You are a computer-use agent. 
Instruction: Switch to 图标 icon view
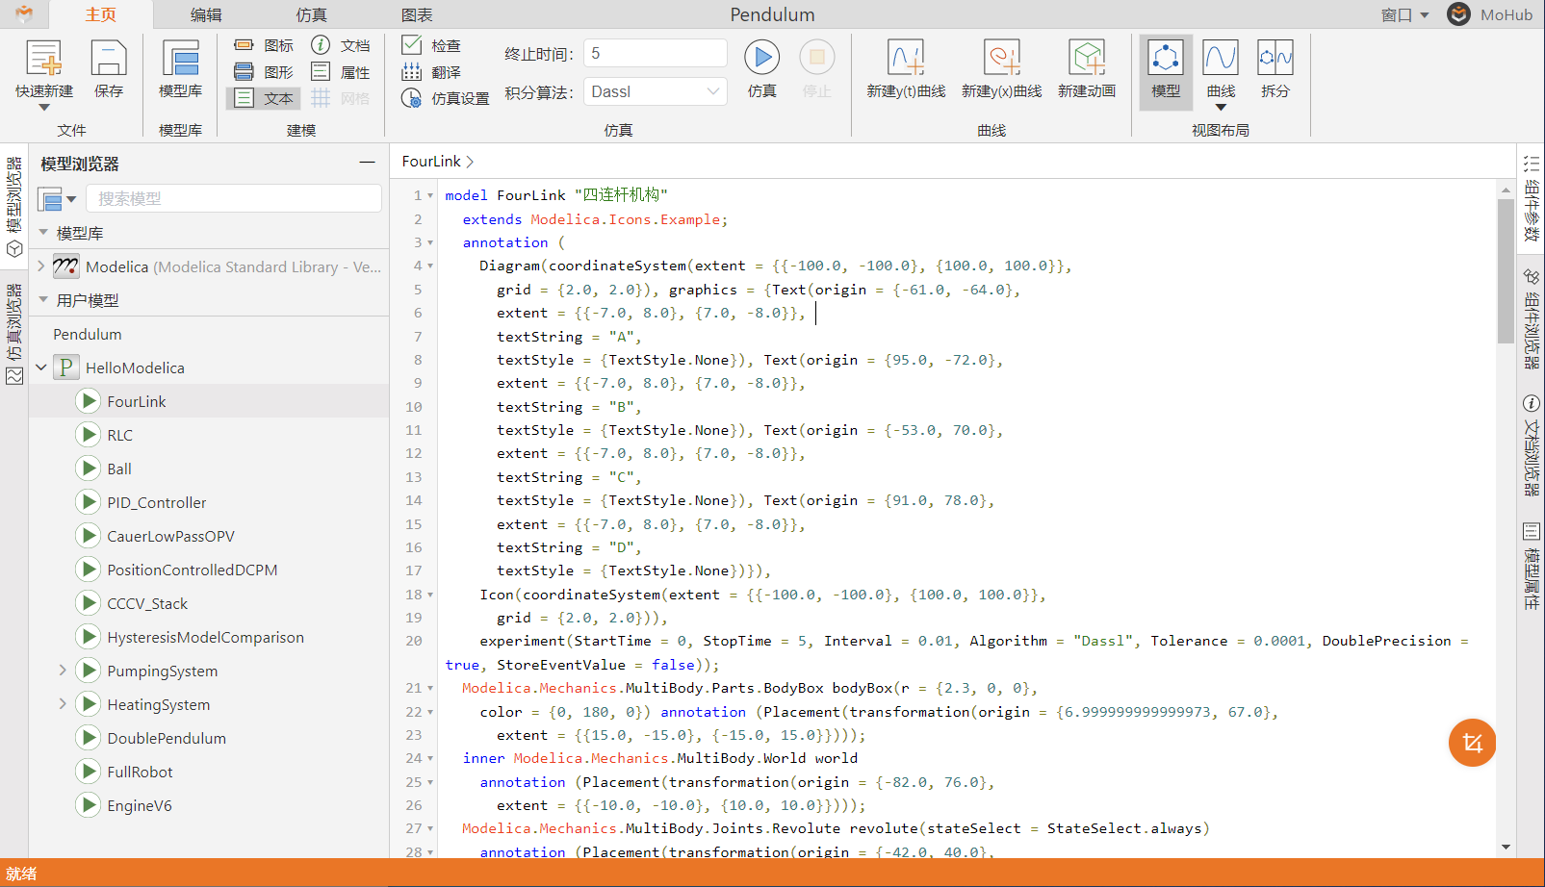pyautogui.click(x=264, y=45)
